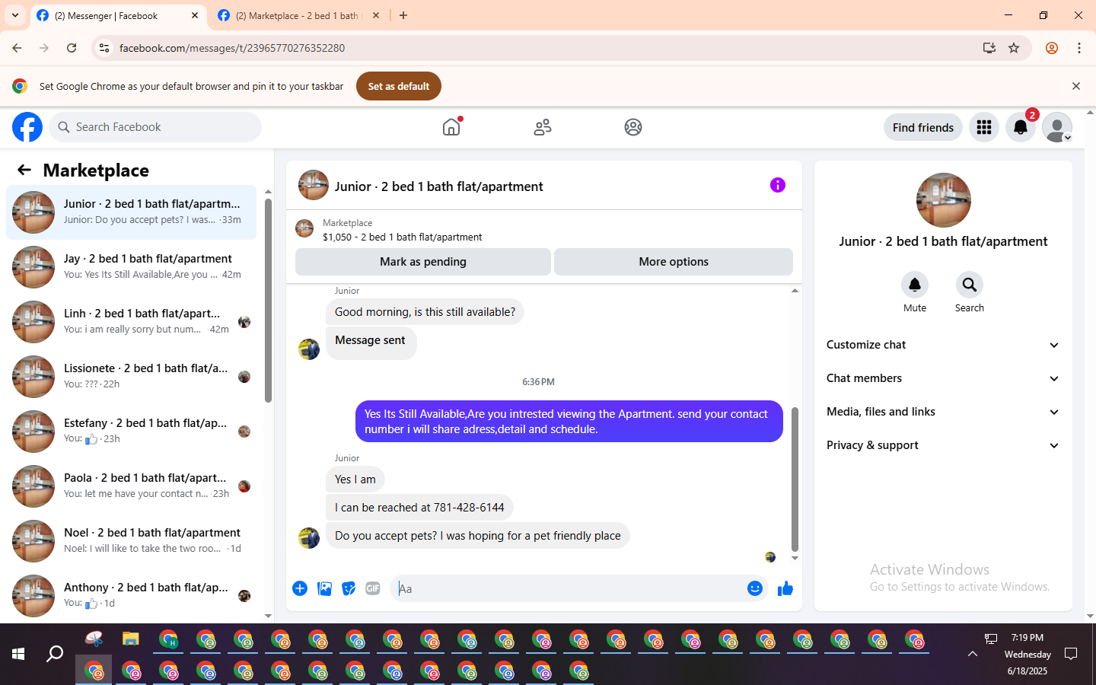
Task: Bookmark this page with the star icon
Action: pos(1014,48)
